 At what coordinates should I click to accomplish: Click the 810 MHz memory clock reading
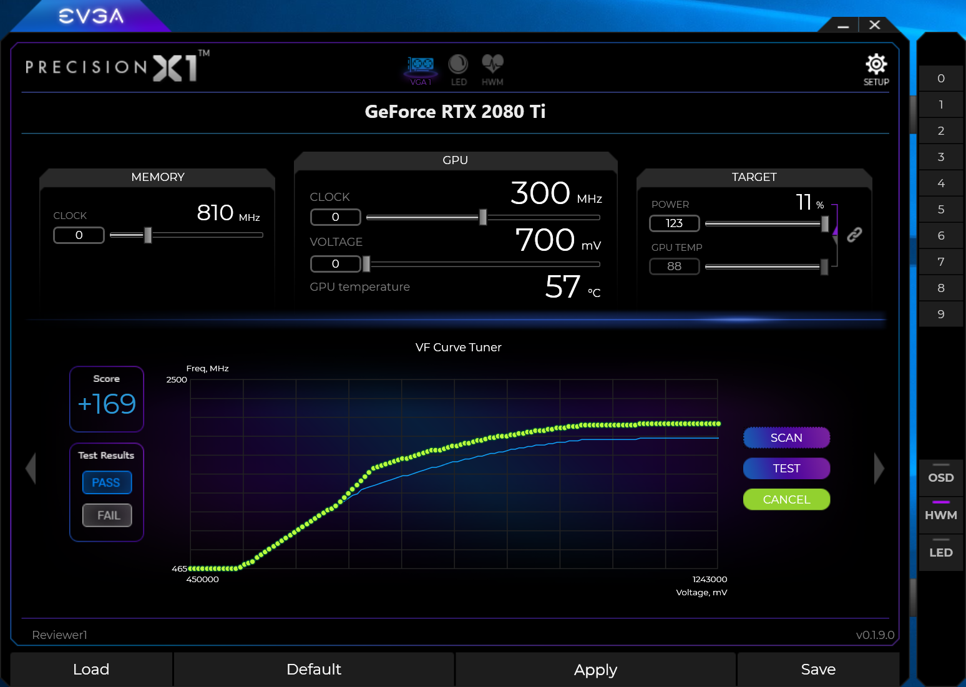(228, 213)
